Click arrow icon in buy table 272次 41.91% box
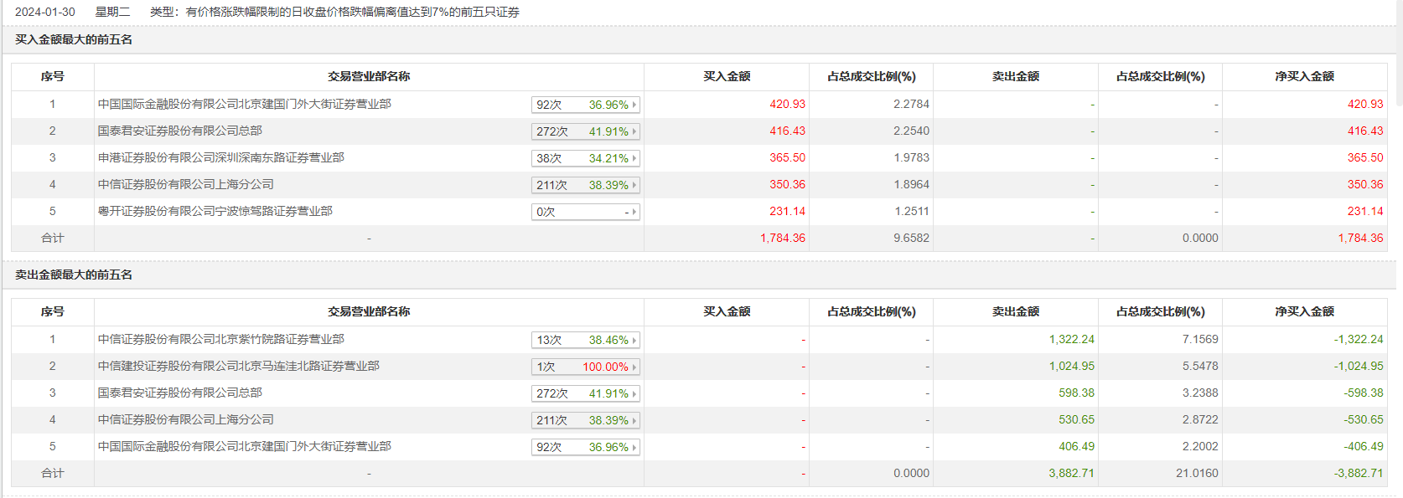Viewport: 1403px width, 498px height. [634, 131]
